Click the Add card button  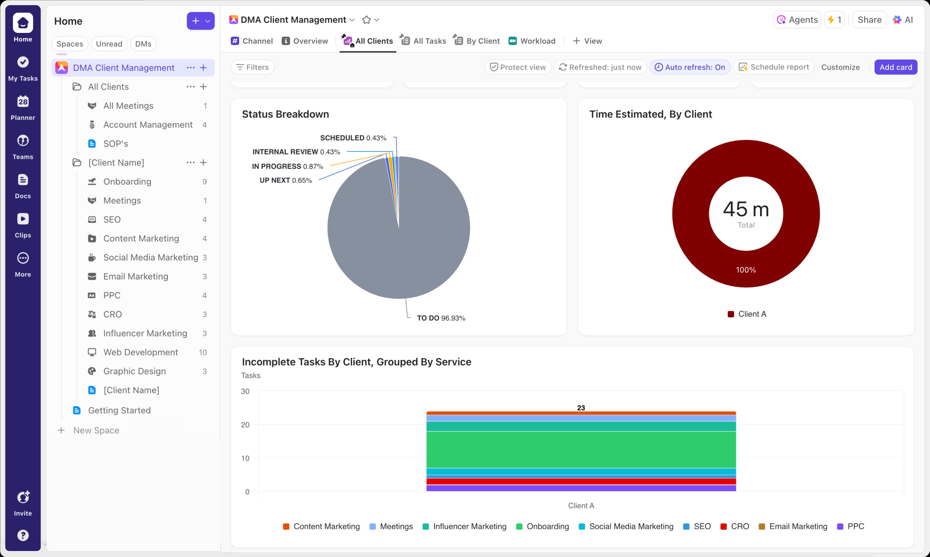(x=895, y=67)
